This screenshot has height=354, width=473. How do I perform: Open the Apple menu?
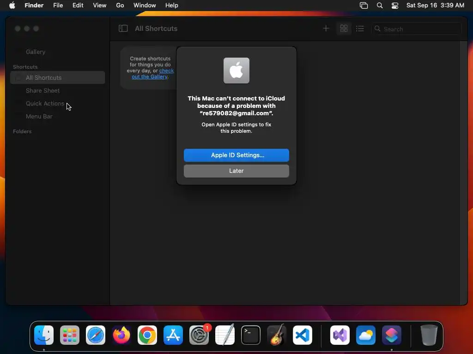(x=12, y=6)
